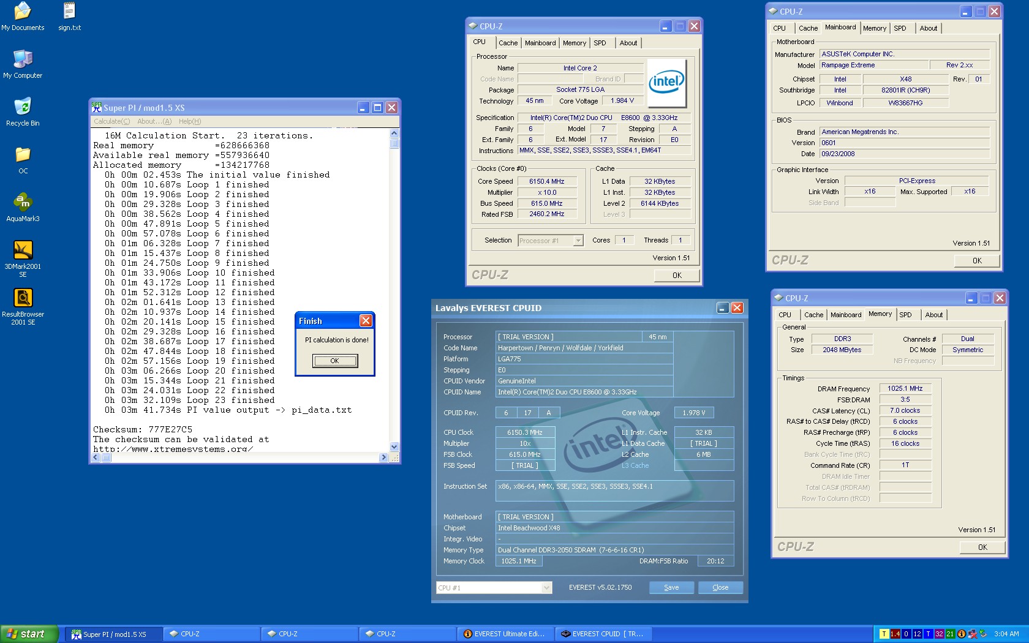Click Close in EVEREST CPUID window
The image size is (1029, 643).
(x=720, y=587)
